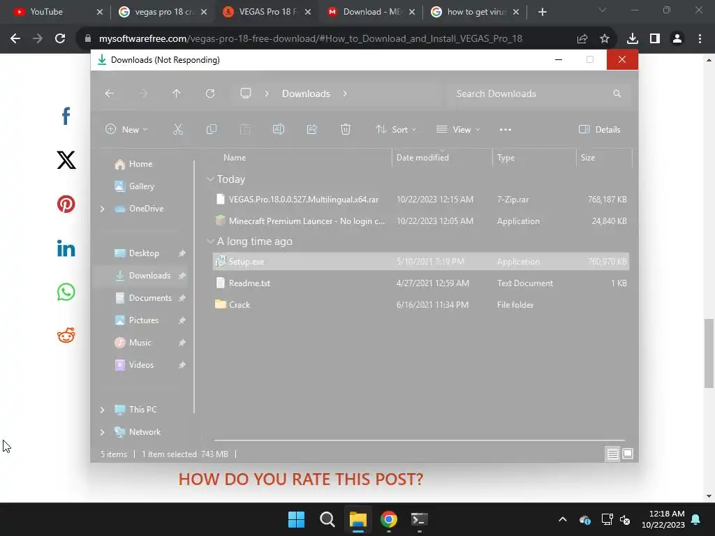This screenshot has height=536, width=715.
Task: Click the Copy icon in Explorer toolbar
Action: point(212,129)
